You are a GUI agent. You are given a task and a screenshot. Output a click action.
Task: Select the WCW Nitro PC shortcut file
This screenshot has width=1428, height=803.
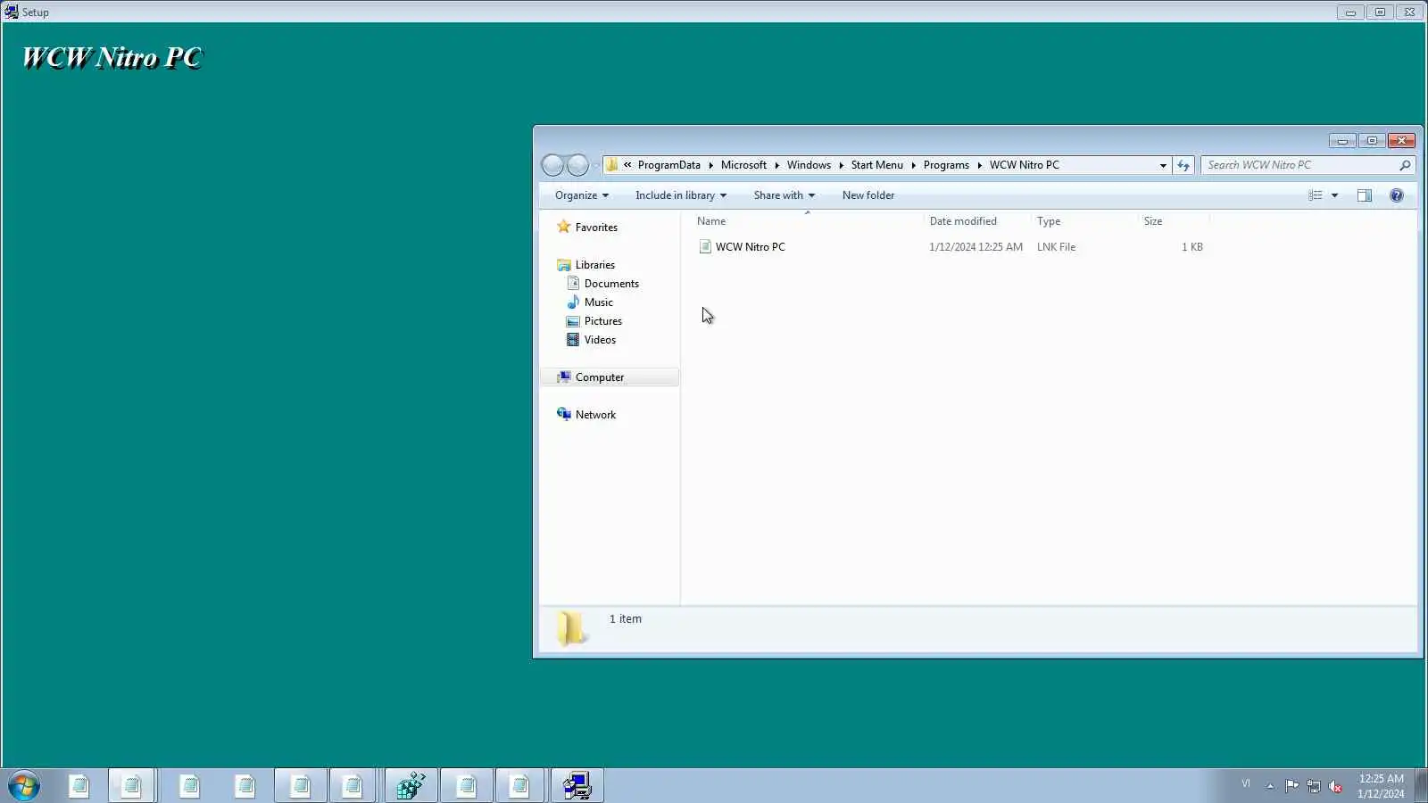coord(751,247)
